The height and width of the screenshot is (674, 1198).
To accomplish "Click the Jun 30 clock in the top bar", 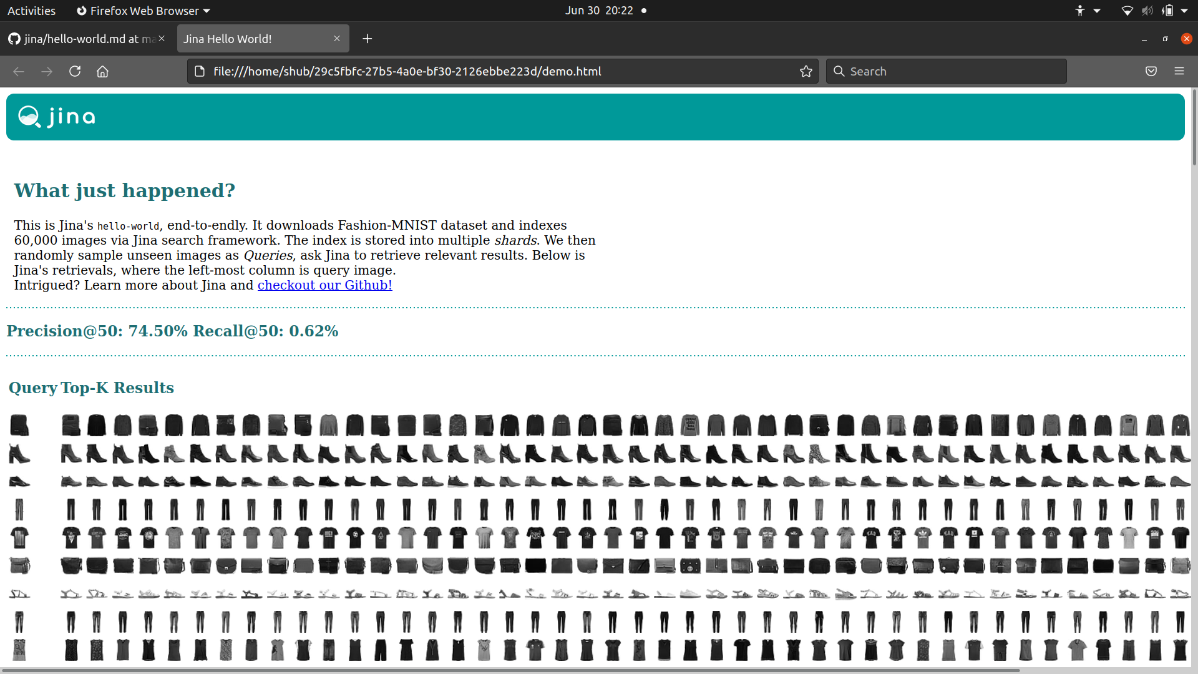I will [599, 11].
